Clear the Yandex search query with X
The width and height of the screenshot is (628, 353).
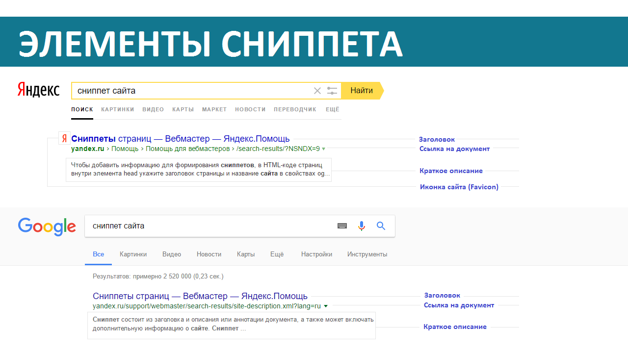tap(317, 91)
